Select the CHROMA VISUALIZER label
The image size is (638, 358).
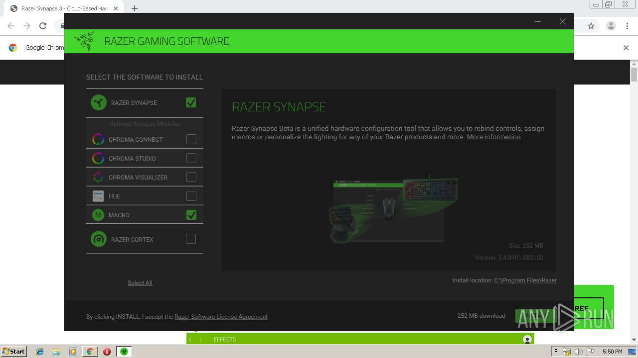(138, 178)
